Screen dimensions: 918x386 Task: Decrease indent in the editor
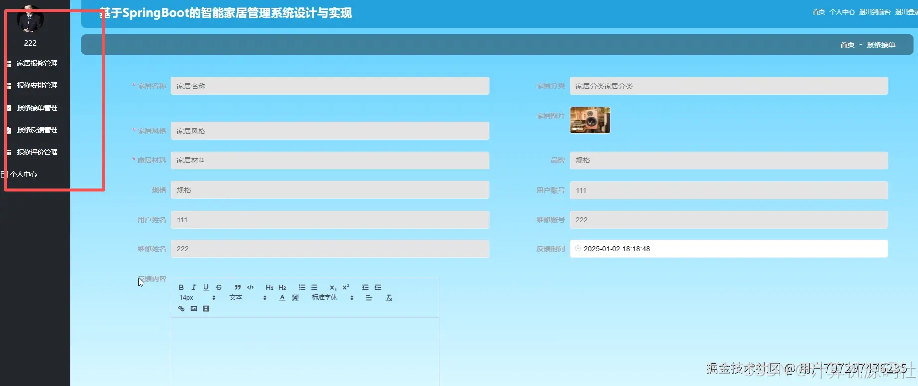365,287
